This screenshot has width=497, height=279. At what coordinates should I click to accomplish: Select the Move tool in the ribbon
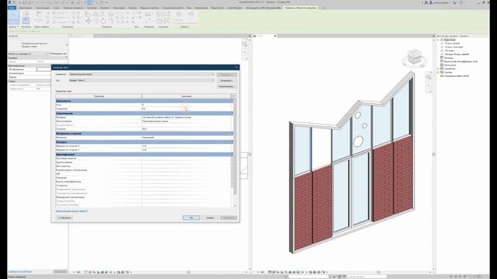(88, 21)
